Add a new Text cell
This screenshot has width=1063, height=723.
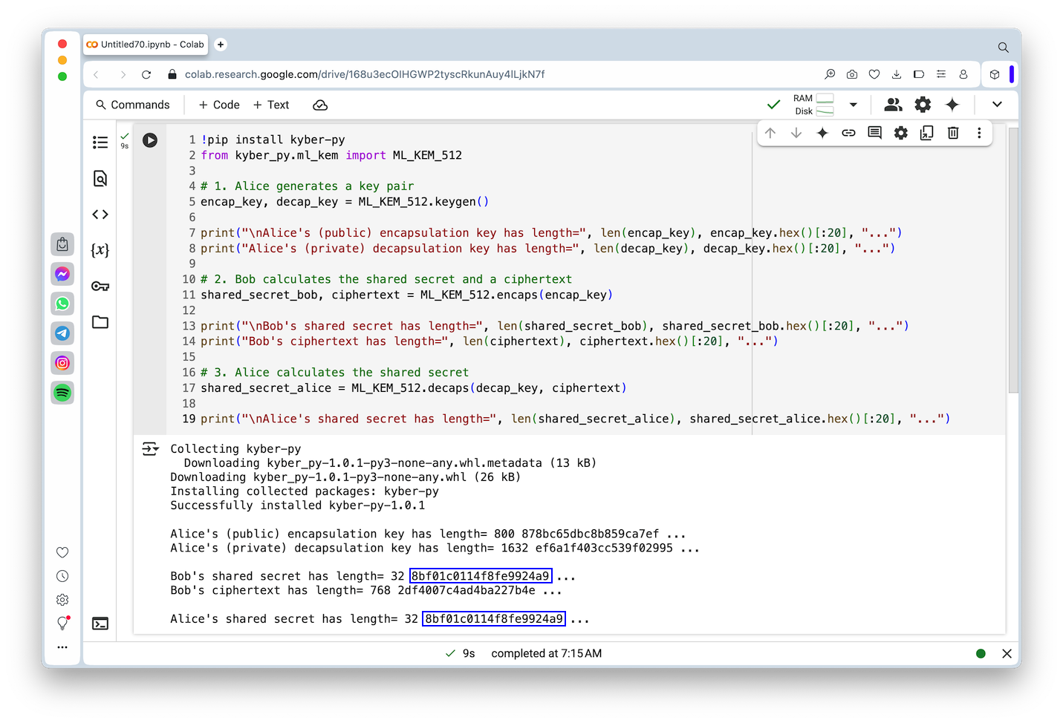[x=271, y=105]
